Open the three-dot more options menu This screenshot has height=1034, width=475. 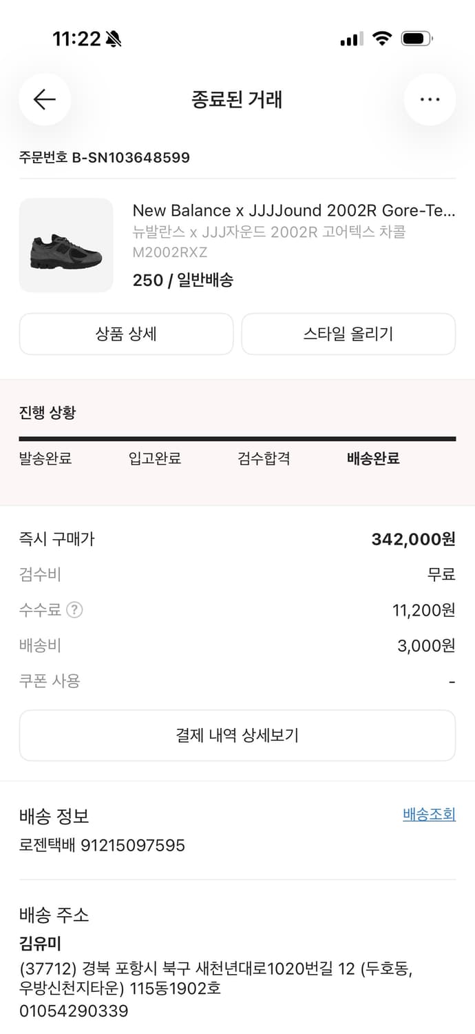click(x=430, y=99)
